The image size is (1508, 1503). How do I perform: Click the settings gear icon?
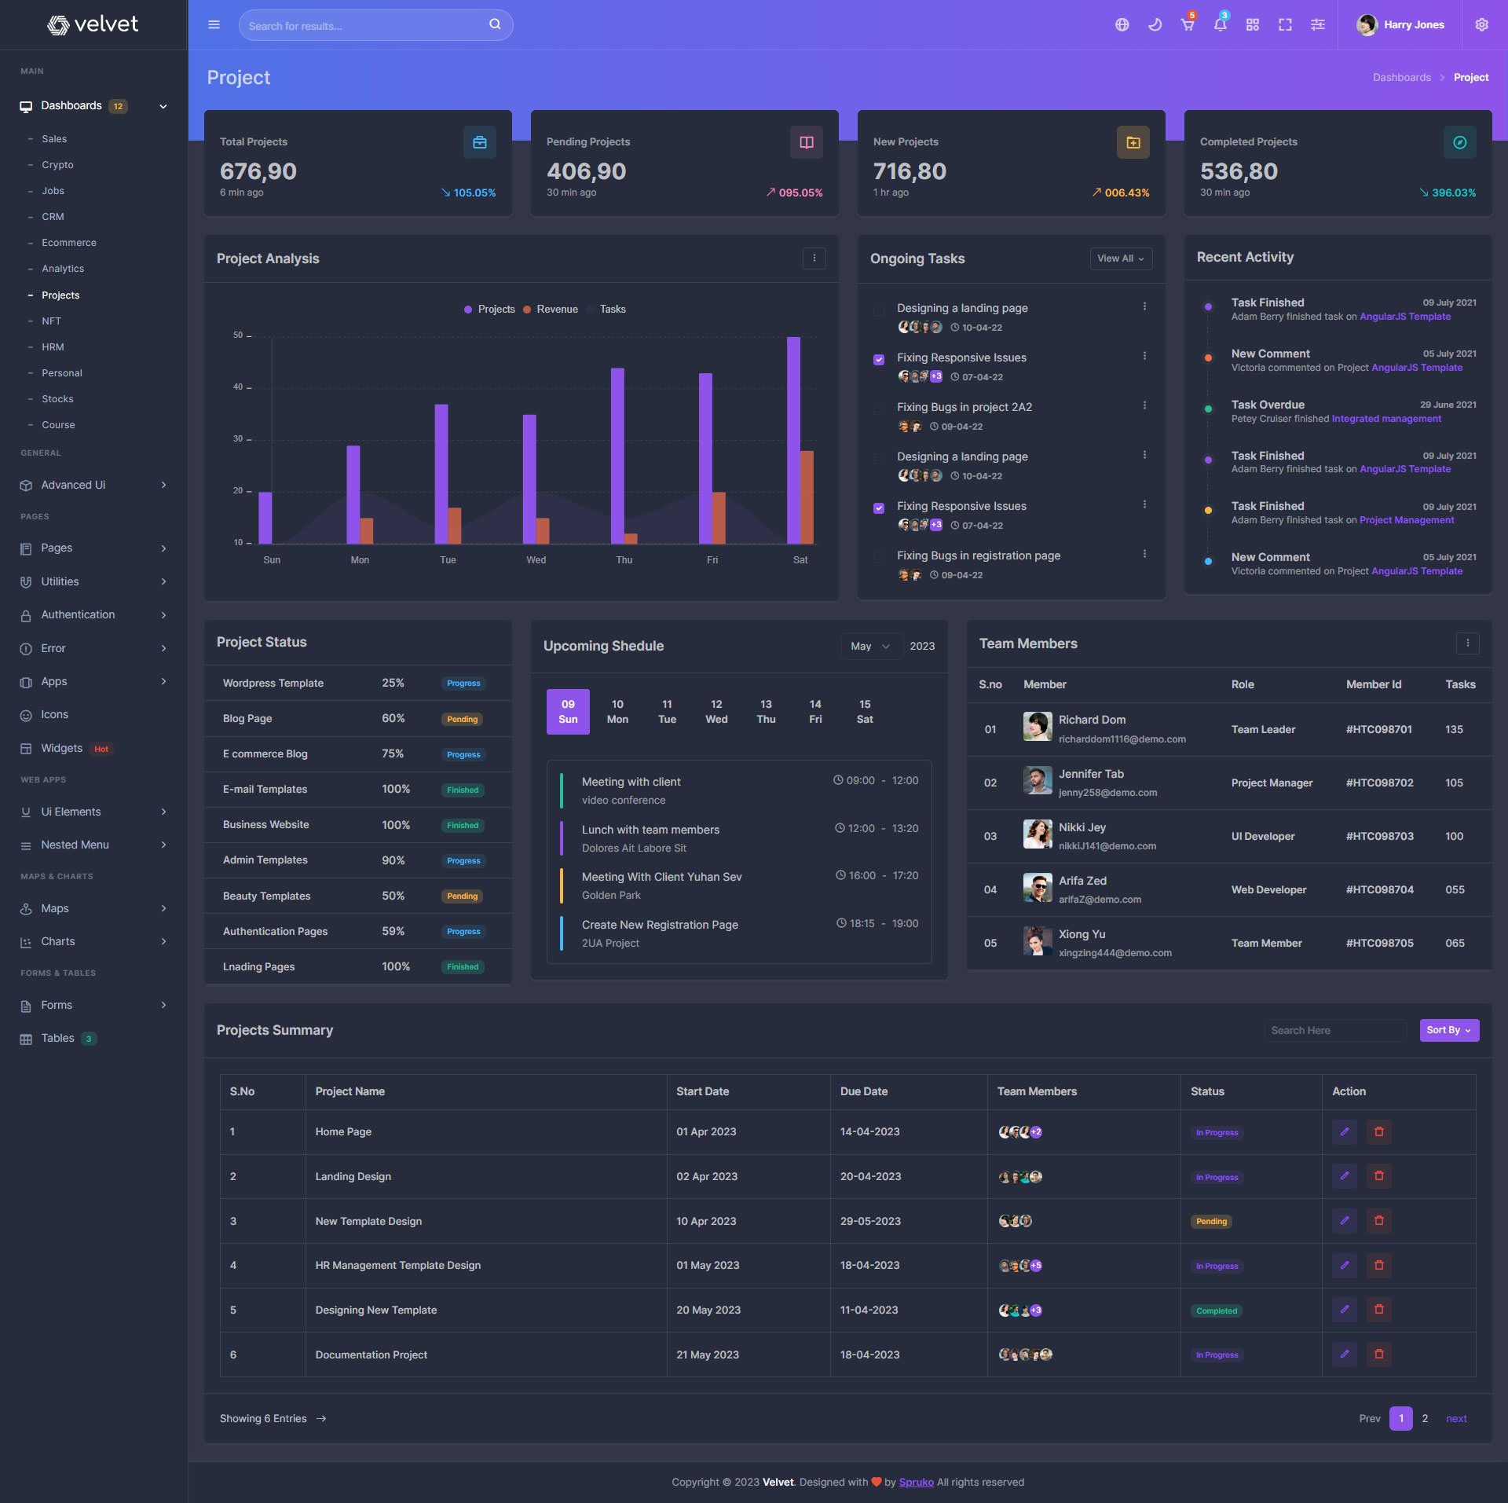coord(1481,25)
